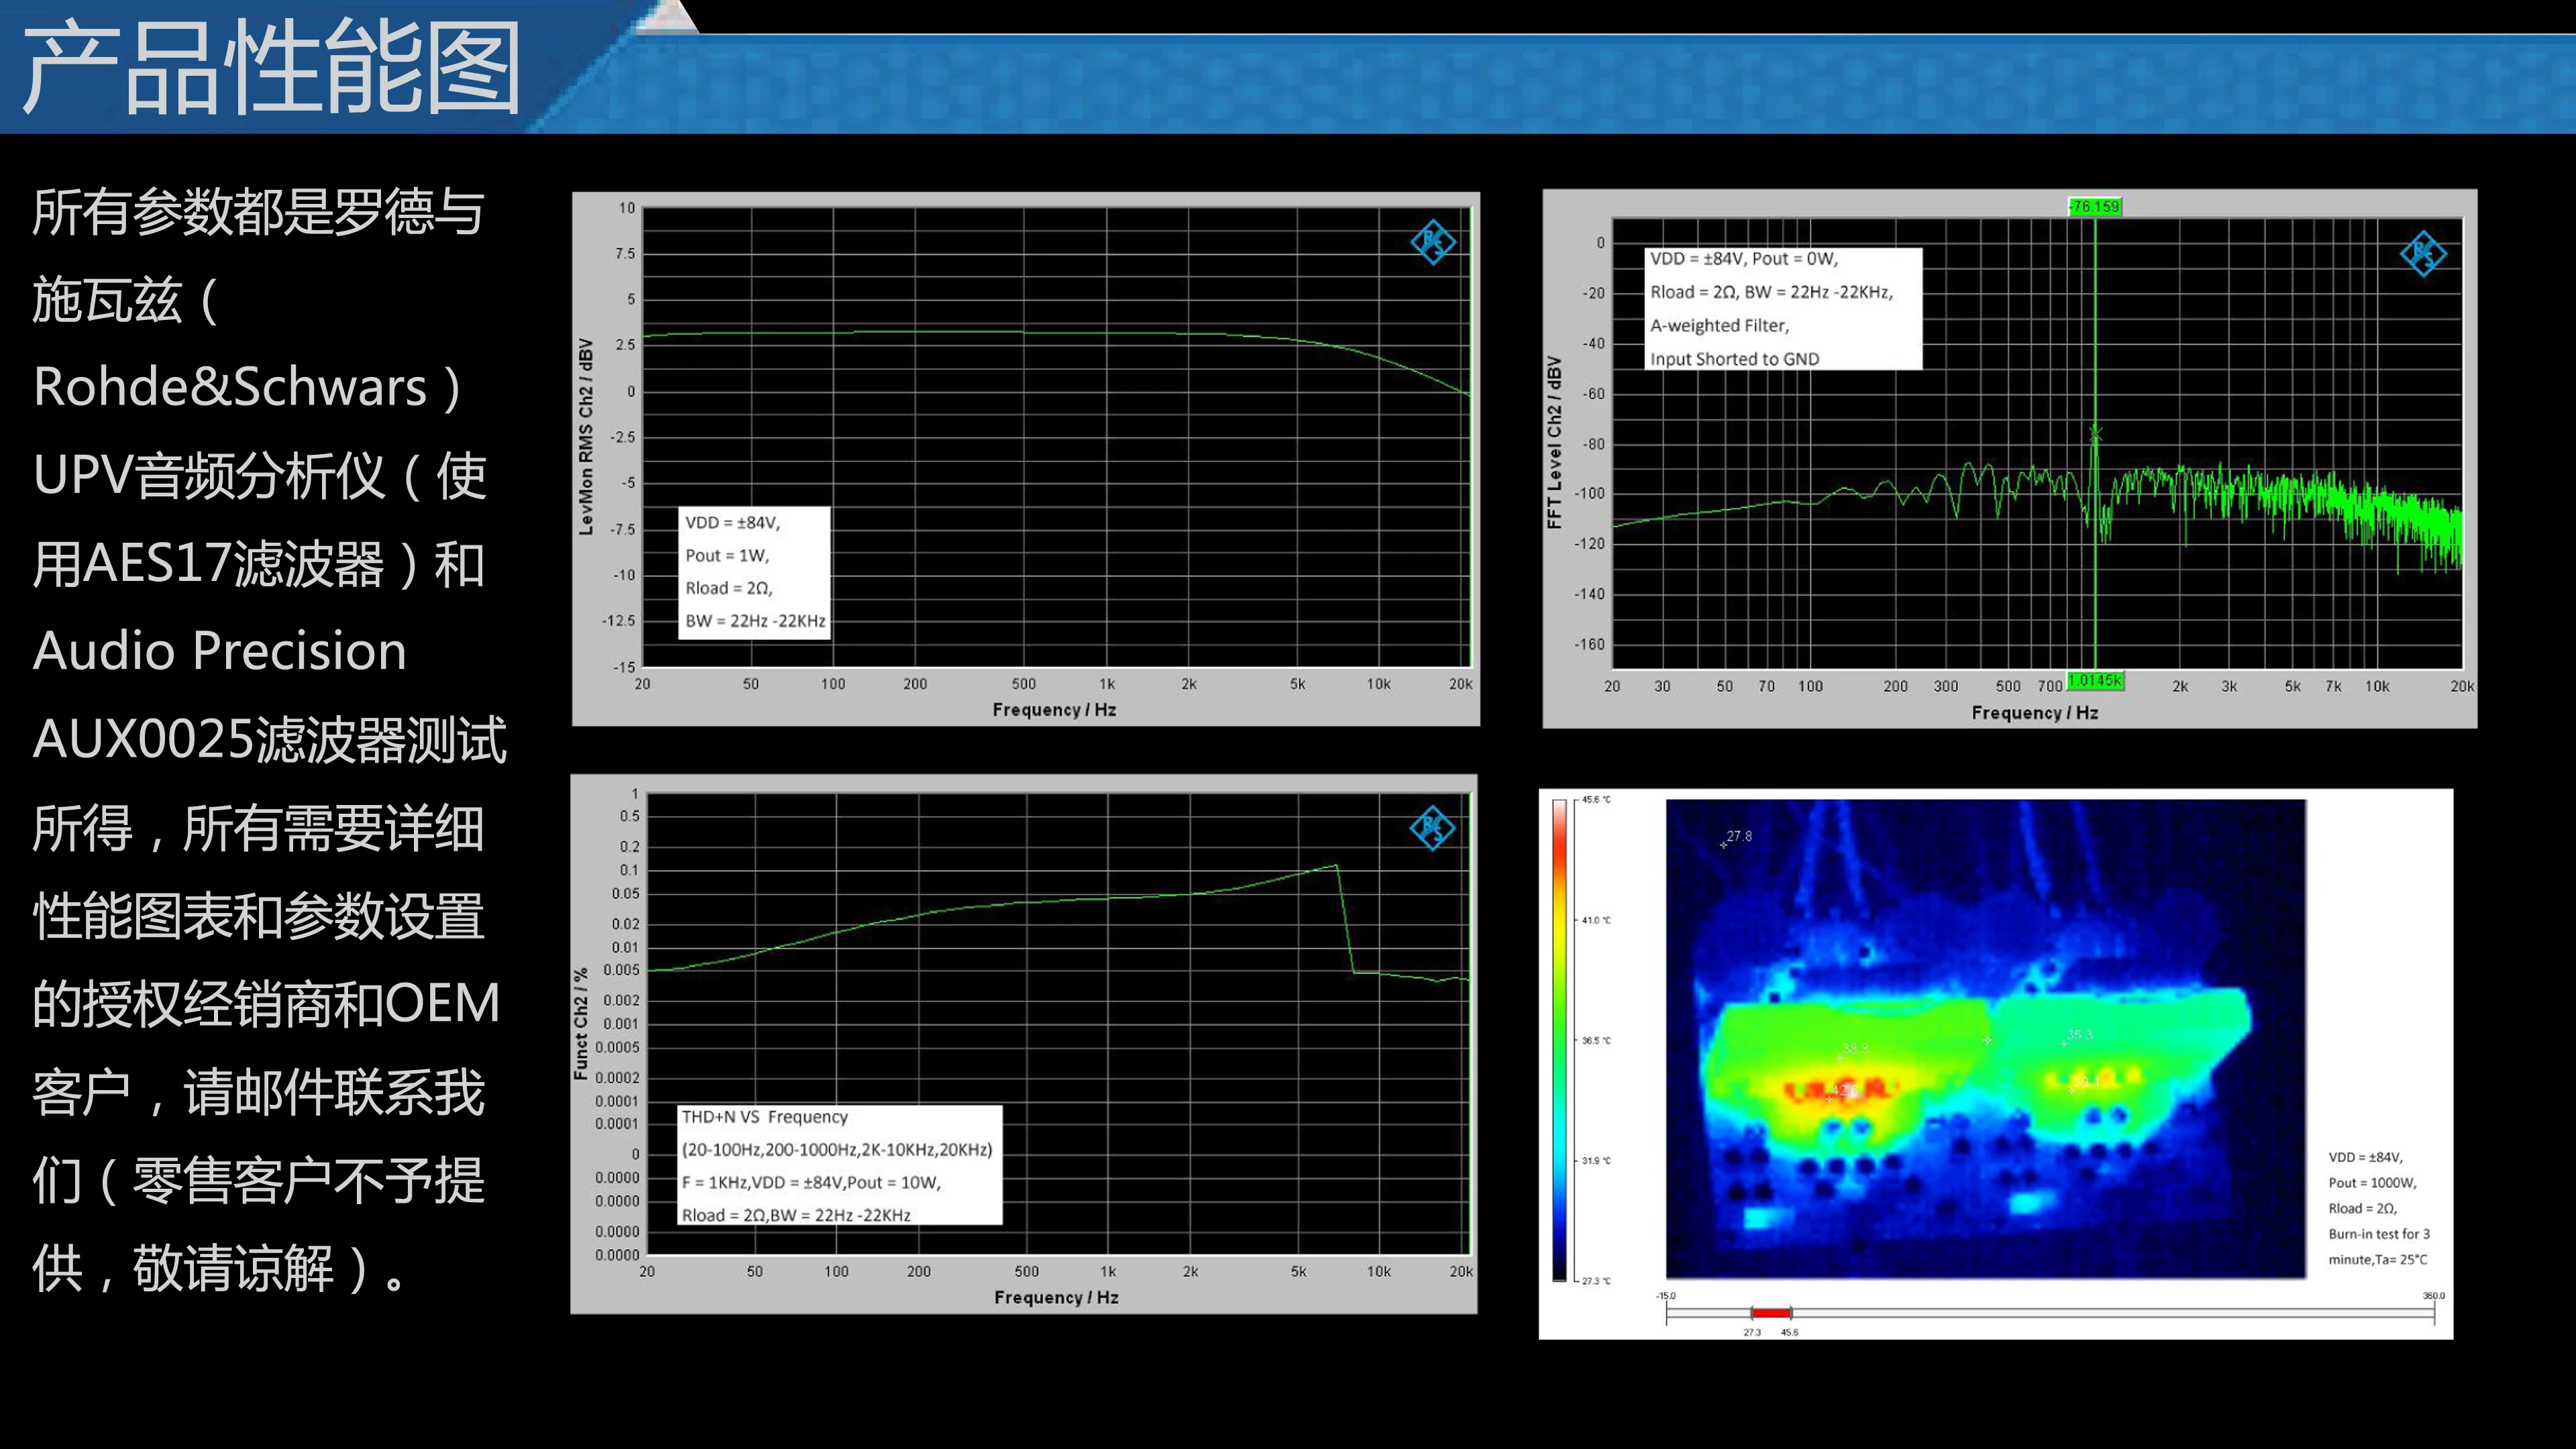Click the 'Funct Ch2 / %' axis label

coord(580,1024)
